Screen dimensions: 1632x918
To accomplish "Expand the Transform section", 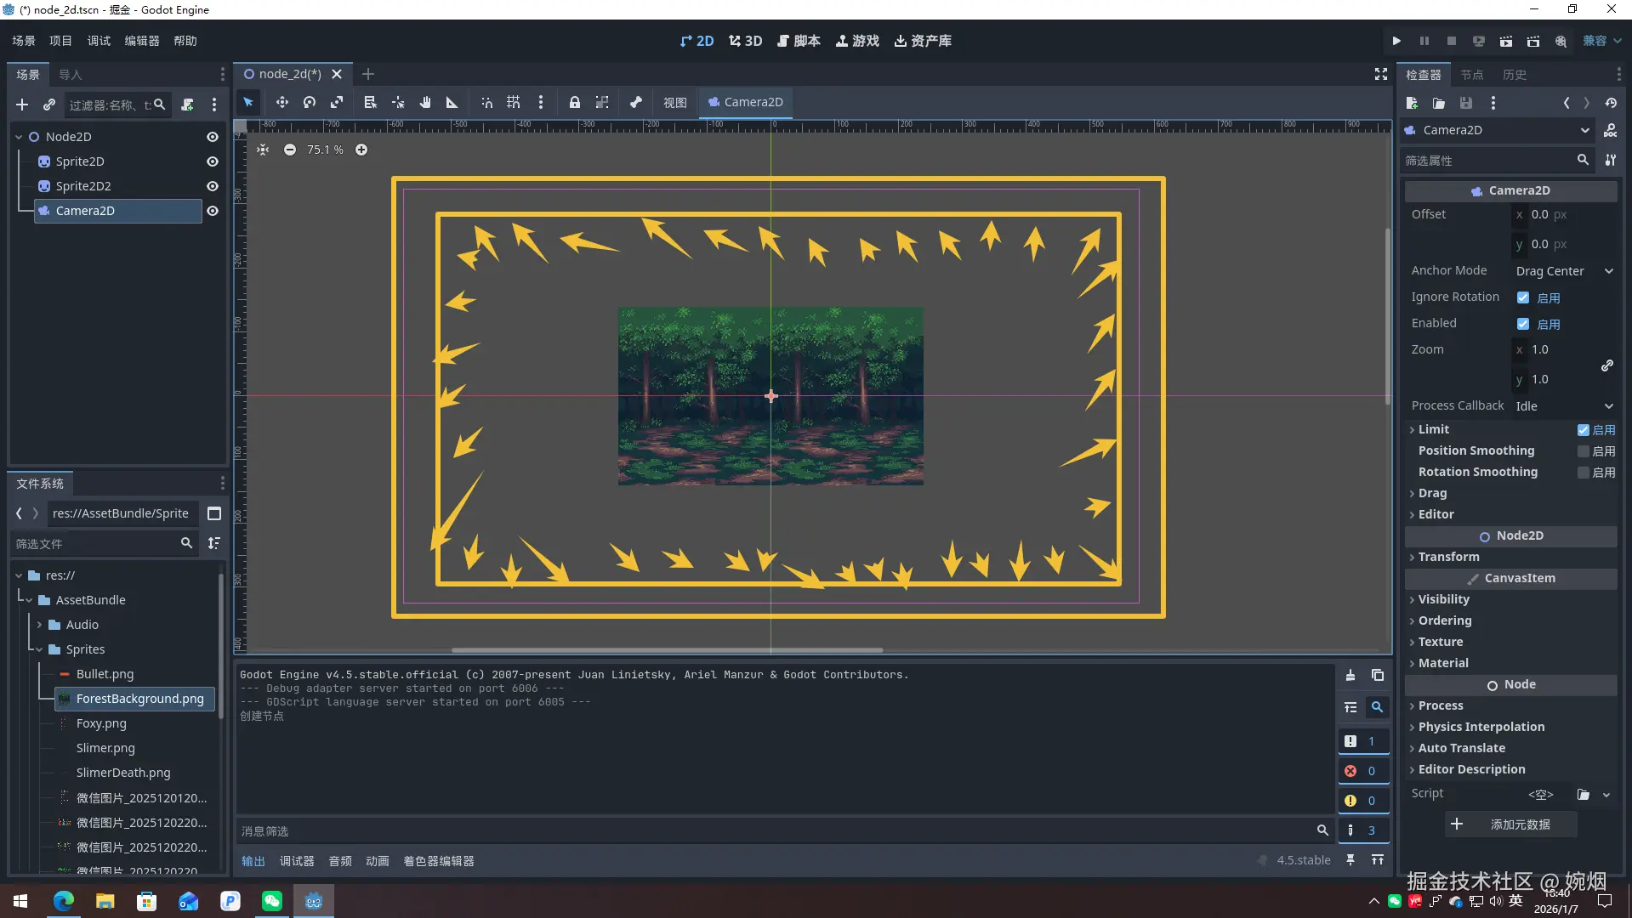I will pyautogui.click(x=1448, y=557).
